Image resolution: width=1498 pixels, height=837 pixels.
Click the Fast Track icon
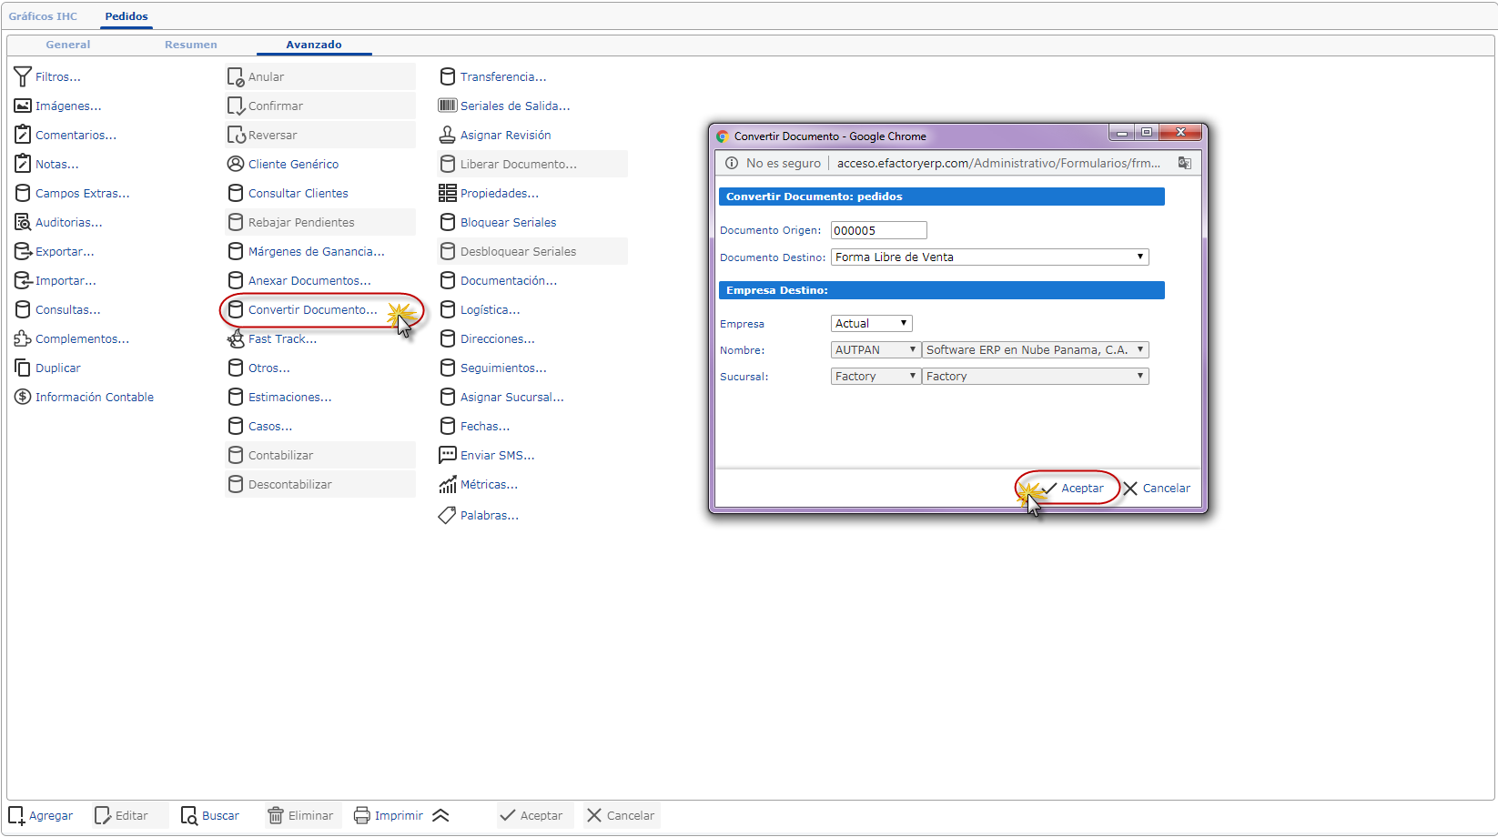coord(236,339)
